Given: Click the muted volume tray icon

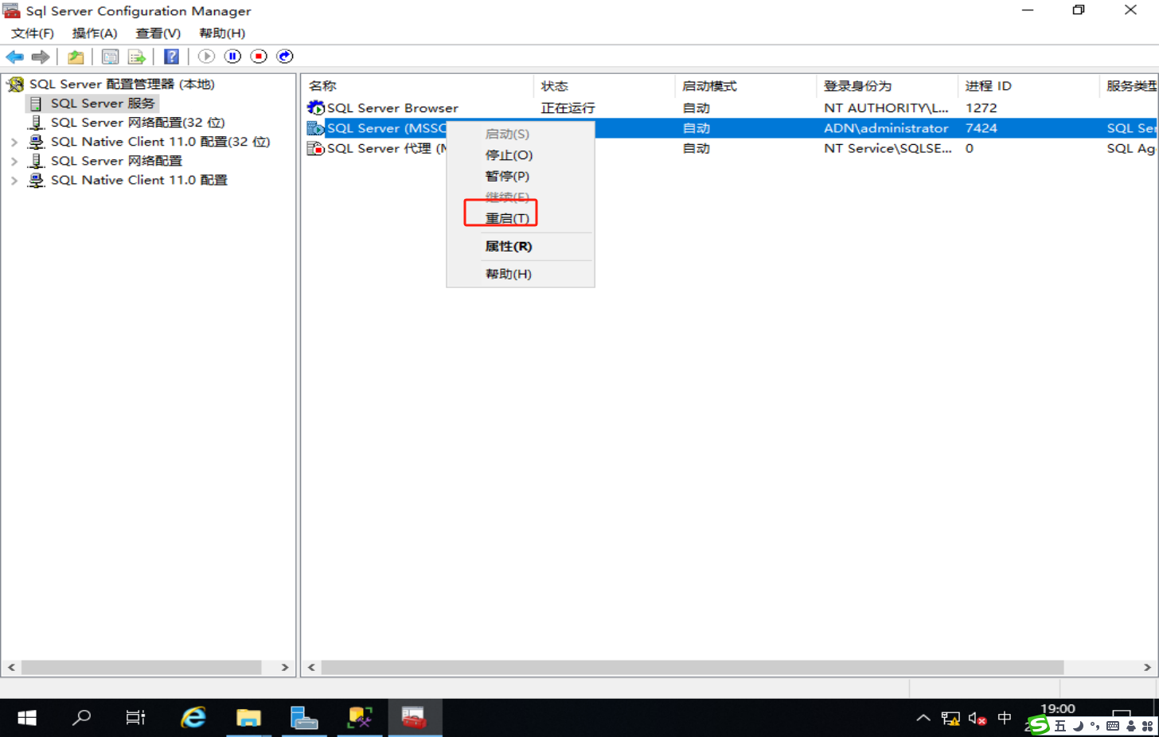Looking at the screenshot, I should pyautogui.click(x=978, y=719).
